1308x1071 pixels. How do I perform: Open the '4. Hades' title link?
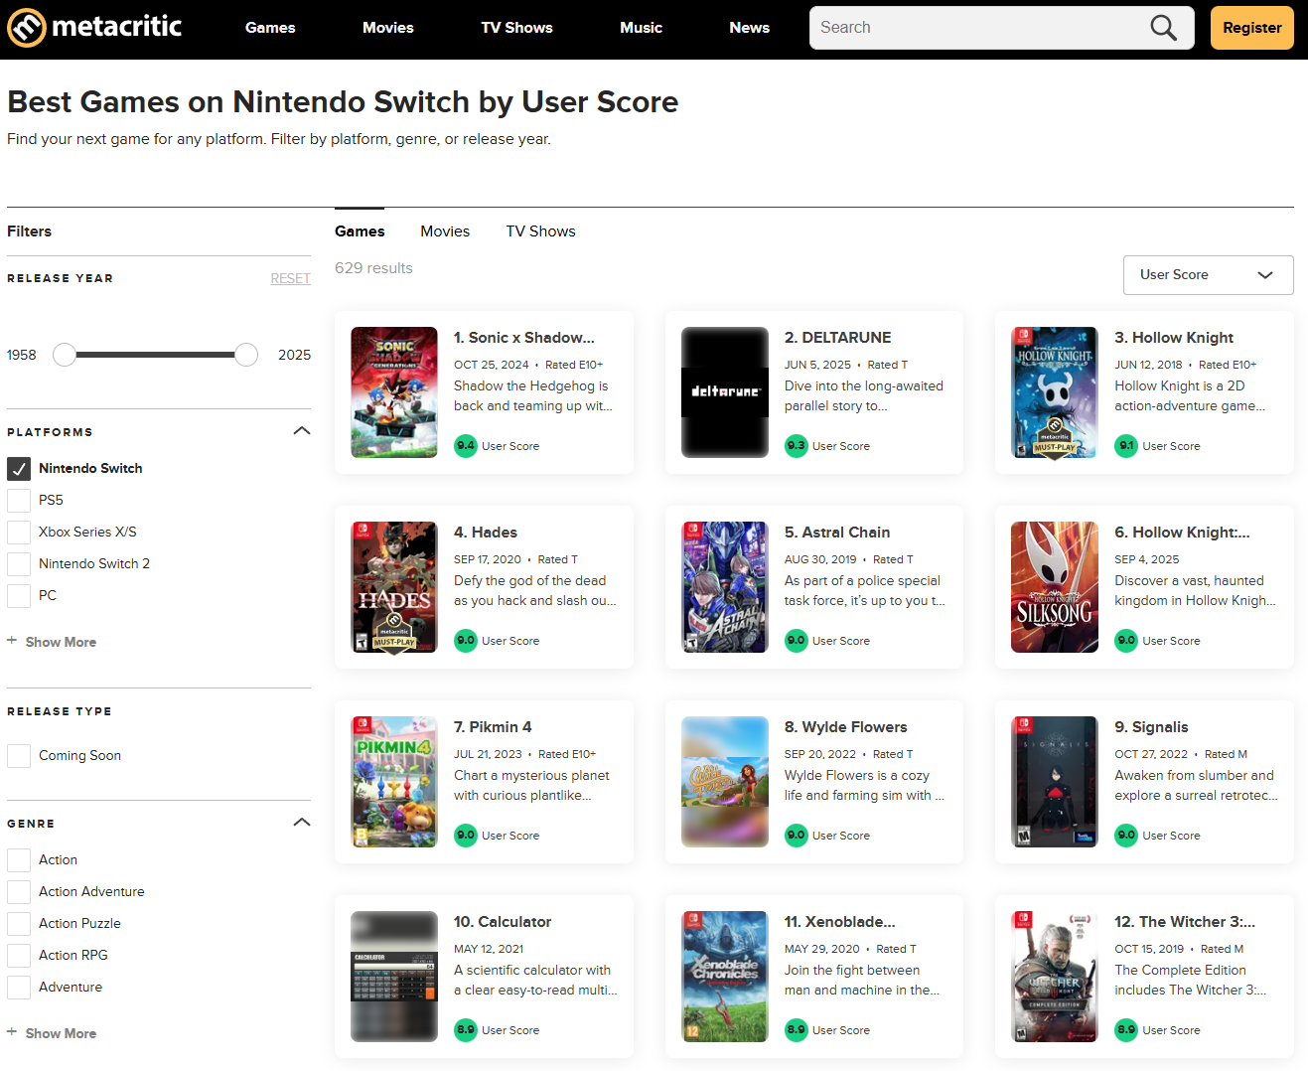point(486,533)
